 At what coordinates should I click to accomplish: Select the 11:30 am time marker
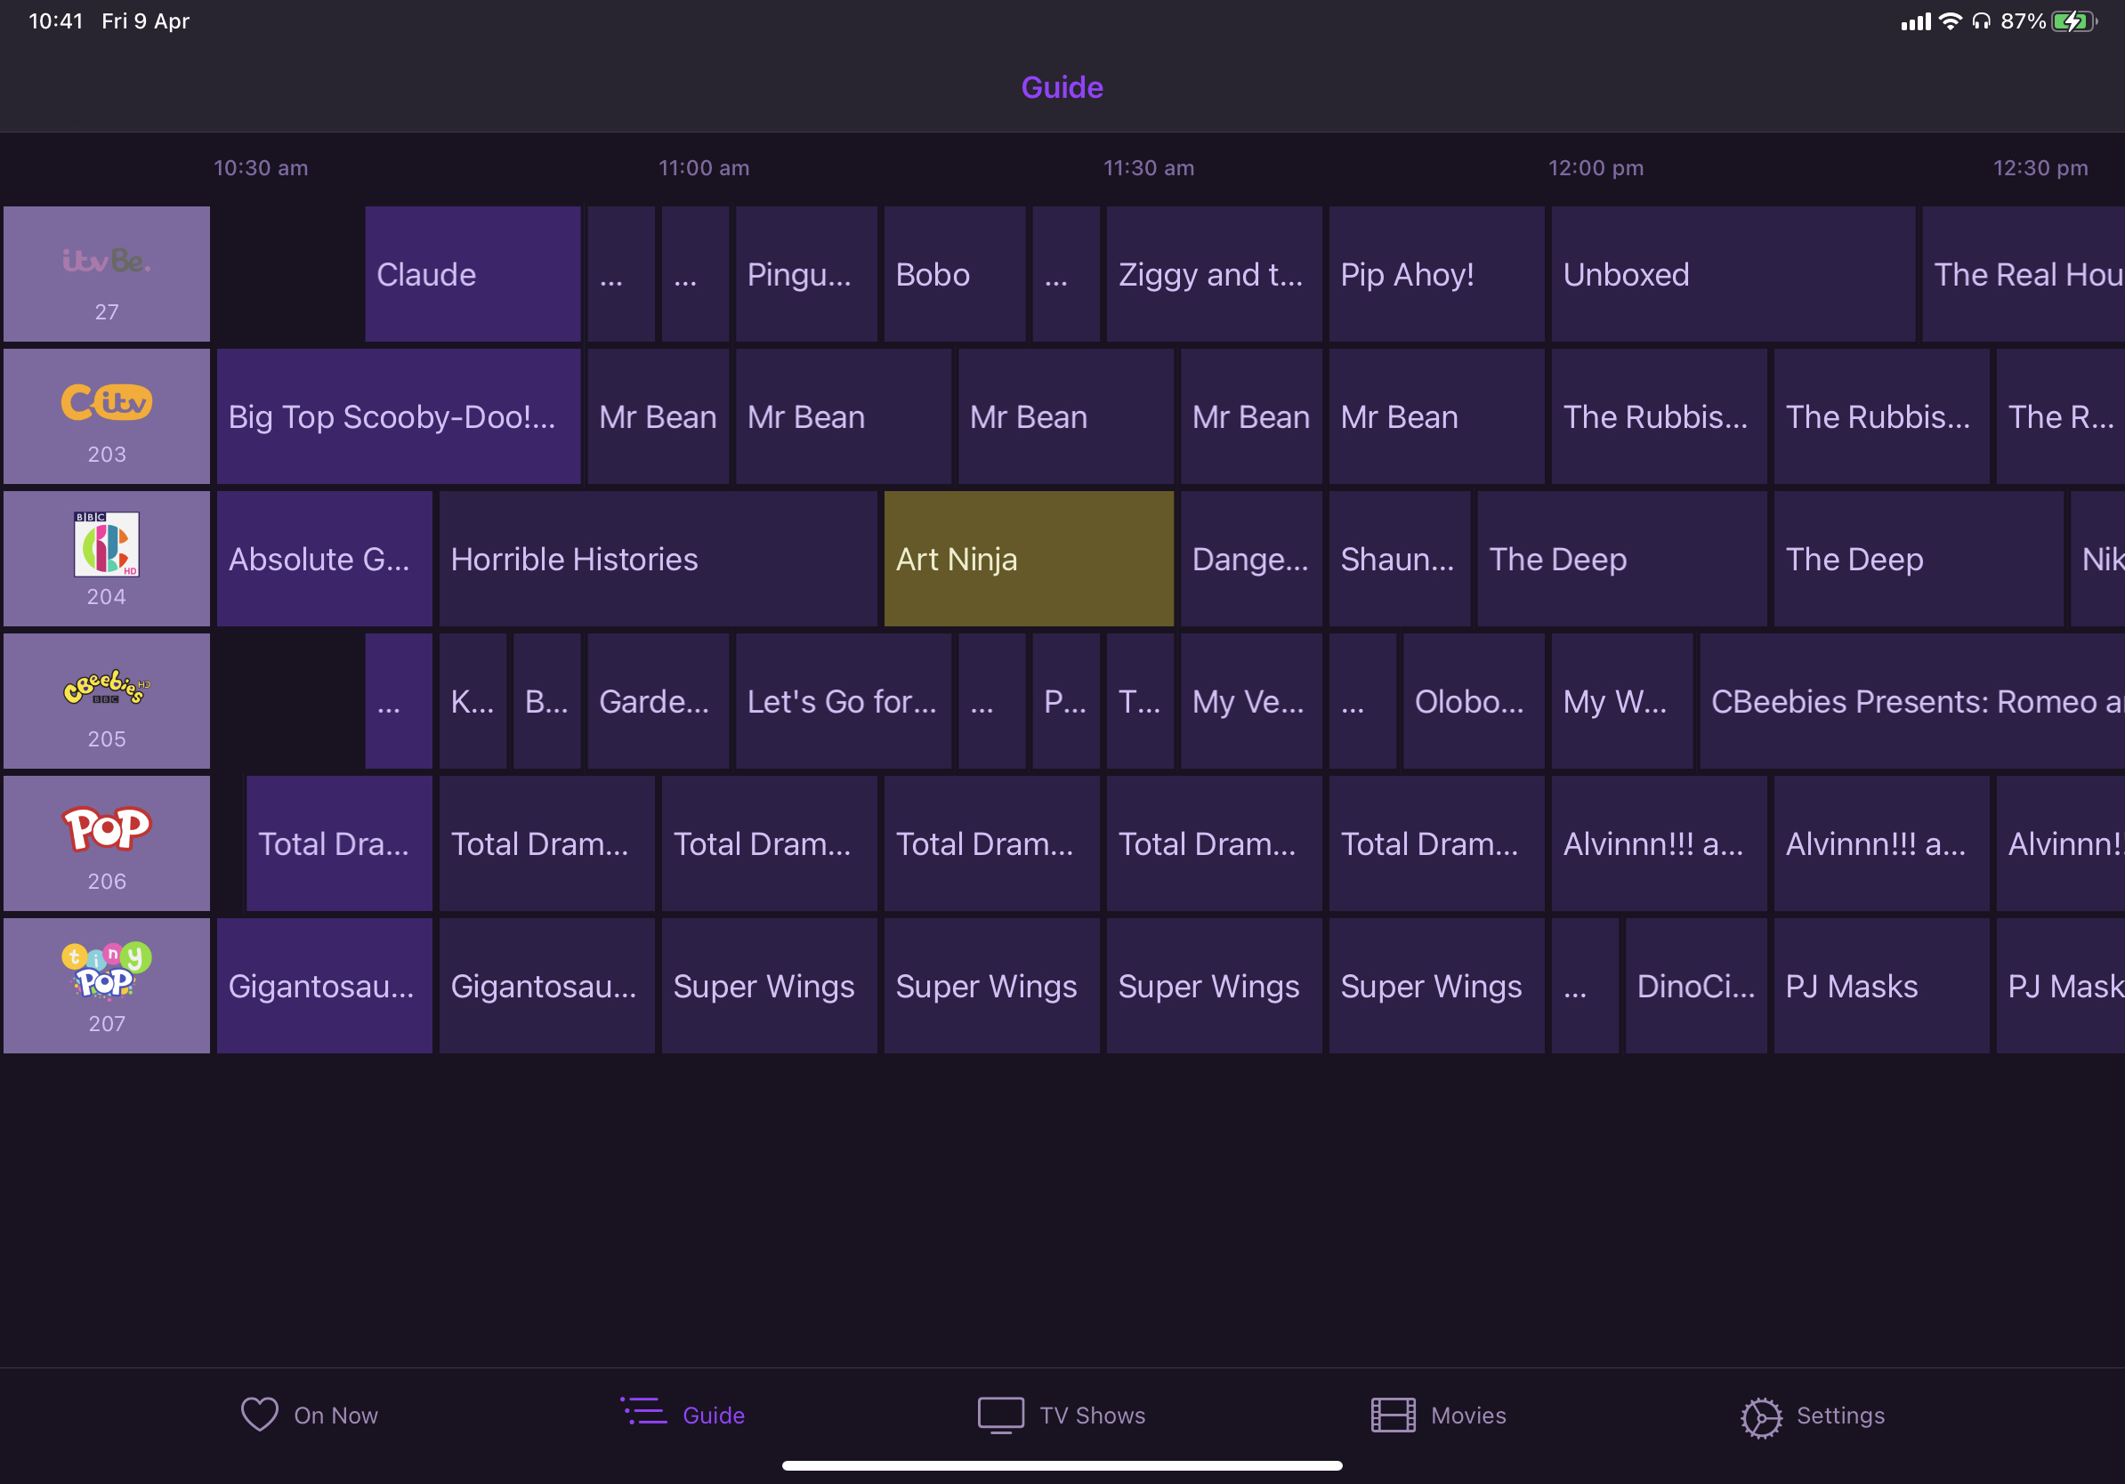coord(1148,168)
